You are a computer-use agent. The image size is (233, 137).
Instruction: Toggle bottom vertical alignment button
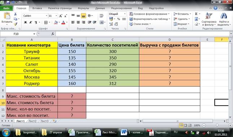tap(83, 16)
